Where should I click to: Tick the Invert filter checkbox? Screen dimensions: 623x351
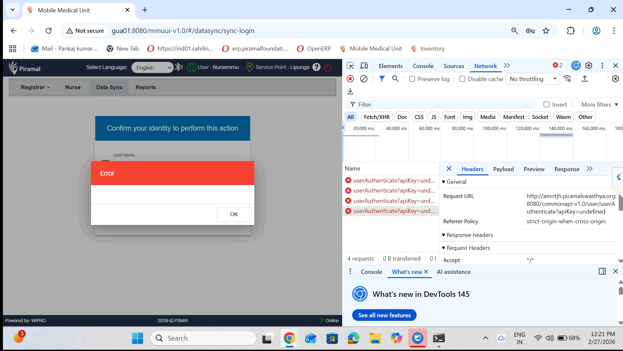tap(547, 104)
